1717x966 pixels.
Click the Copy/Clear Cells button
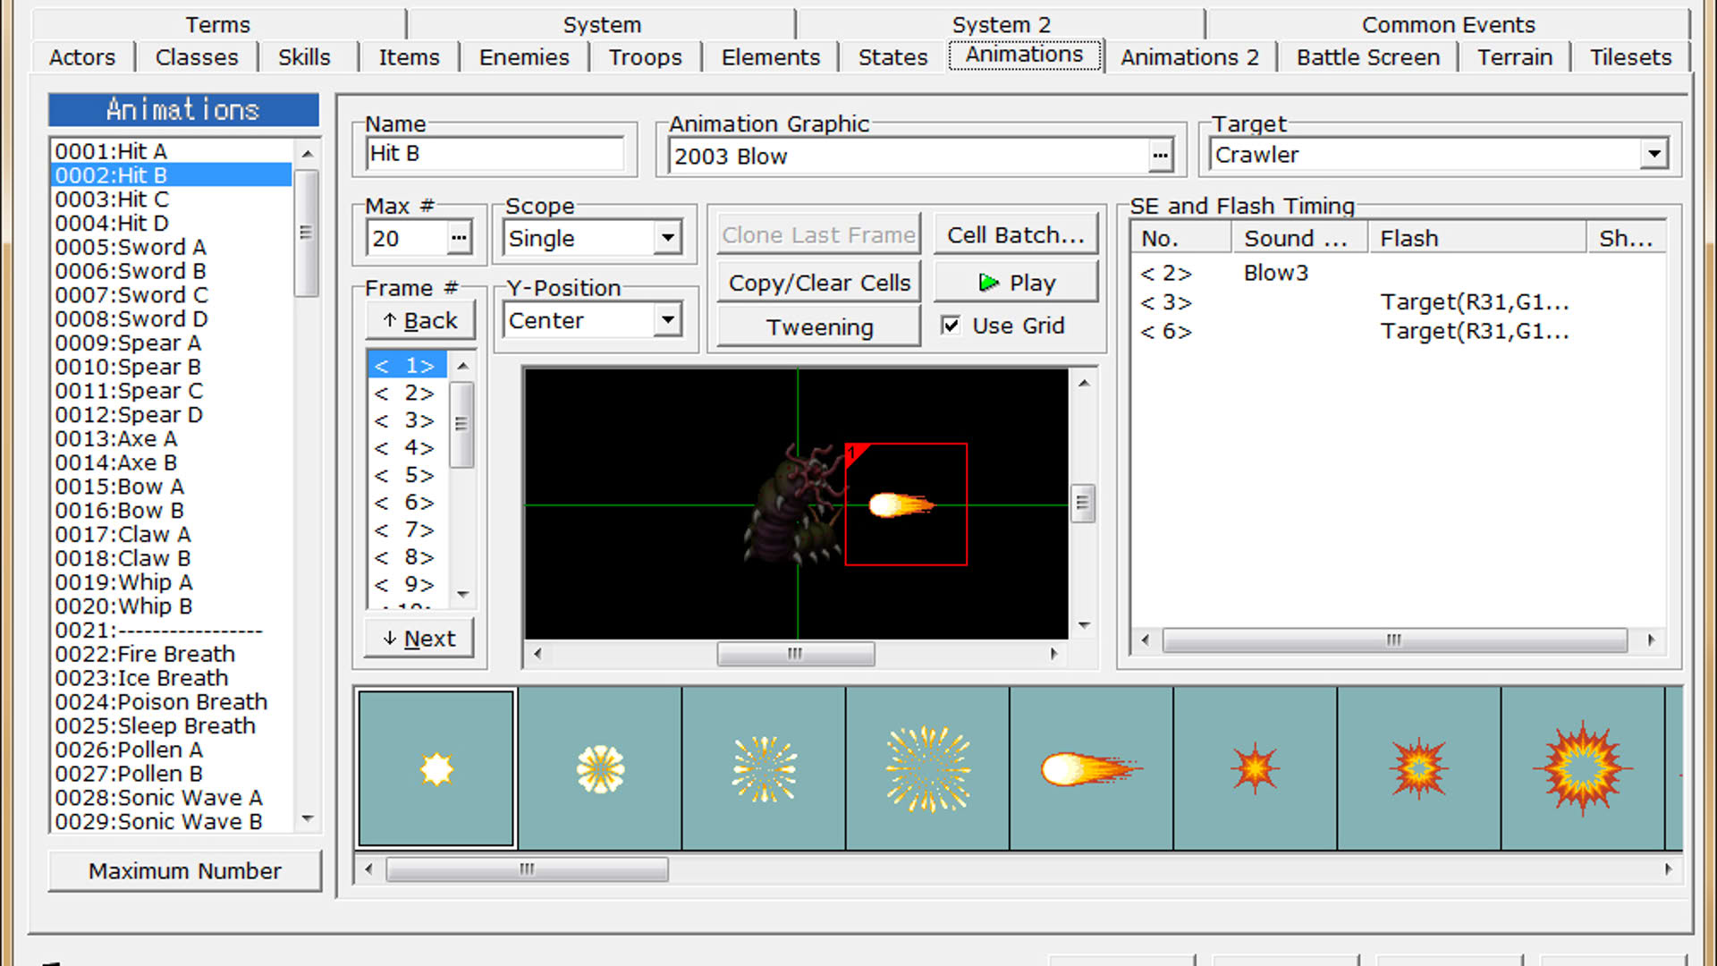click(x=819, y=283)
